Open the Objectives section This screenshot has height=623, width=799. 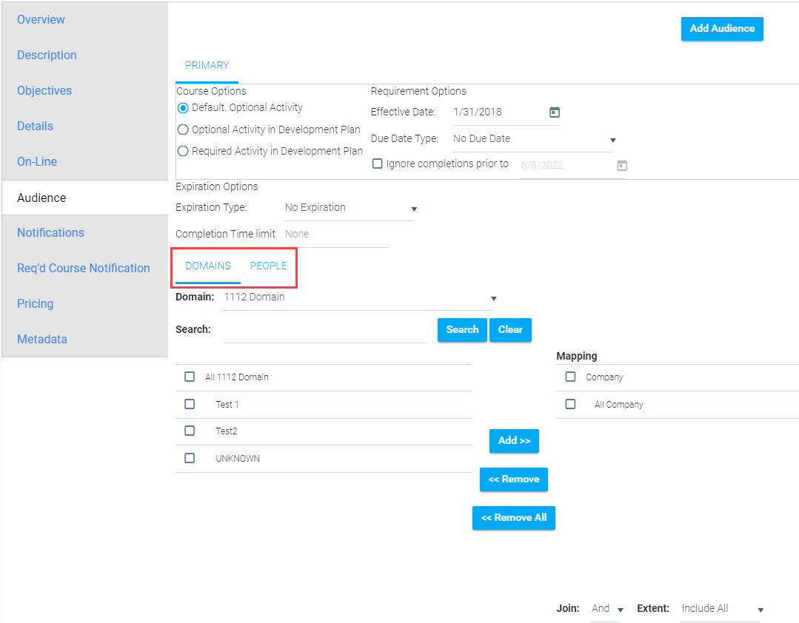(44, 91)
